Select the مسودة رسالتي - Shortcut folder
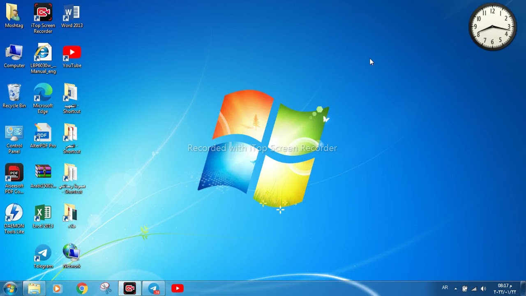The image size is (526, 296). pos(72,179)
